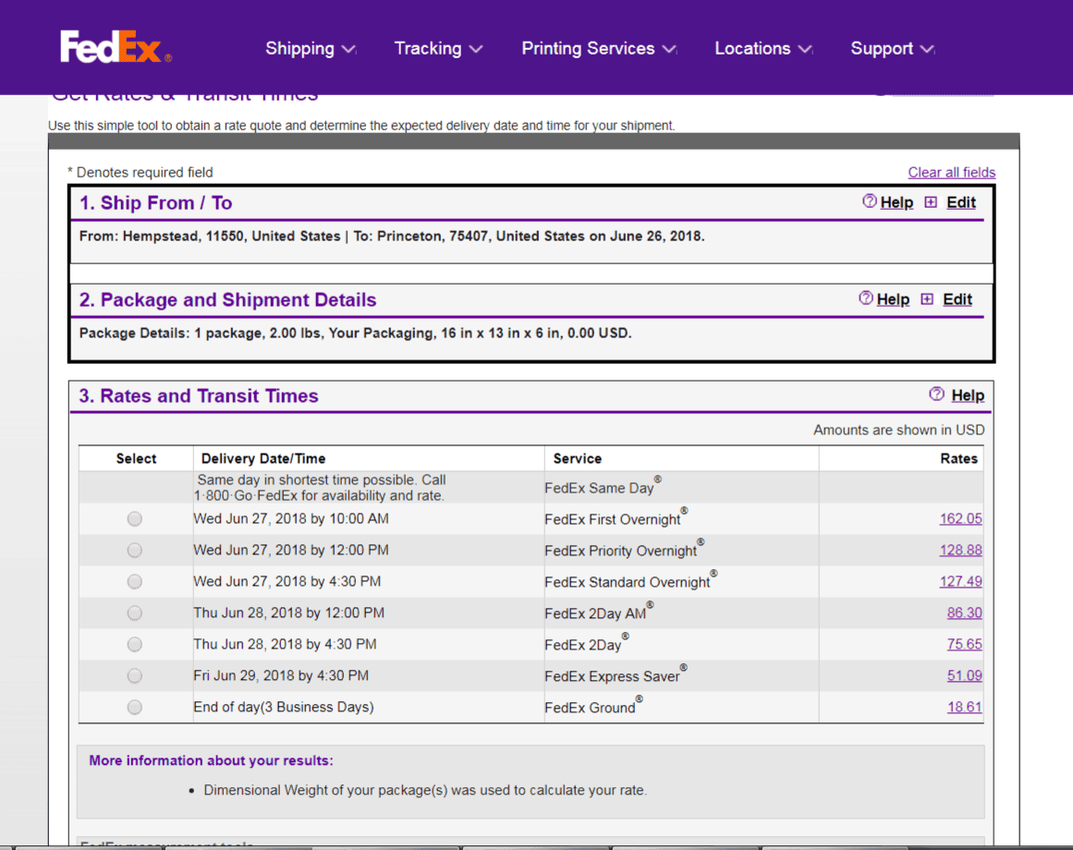
Task: Click the plus icon beside Ship From/To Edit
Action: [931, 201]
